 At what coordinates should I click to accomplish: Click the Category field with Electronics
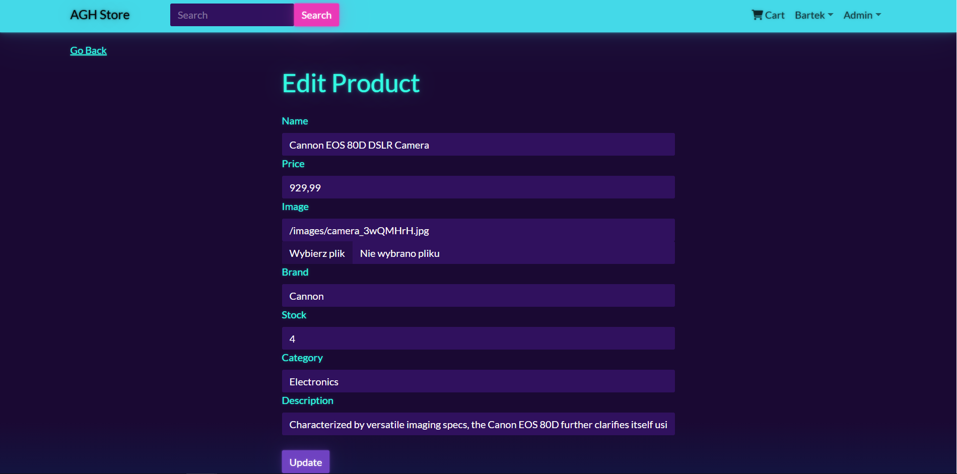coord(477,381)
